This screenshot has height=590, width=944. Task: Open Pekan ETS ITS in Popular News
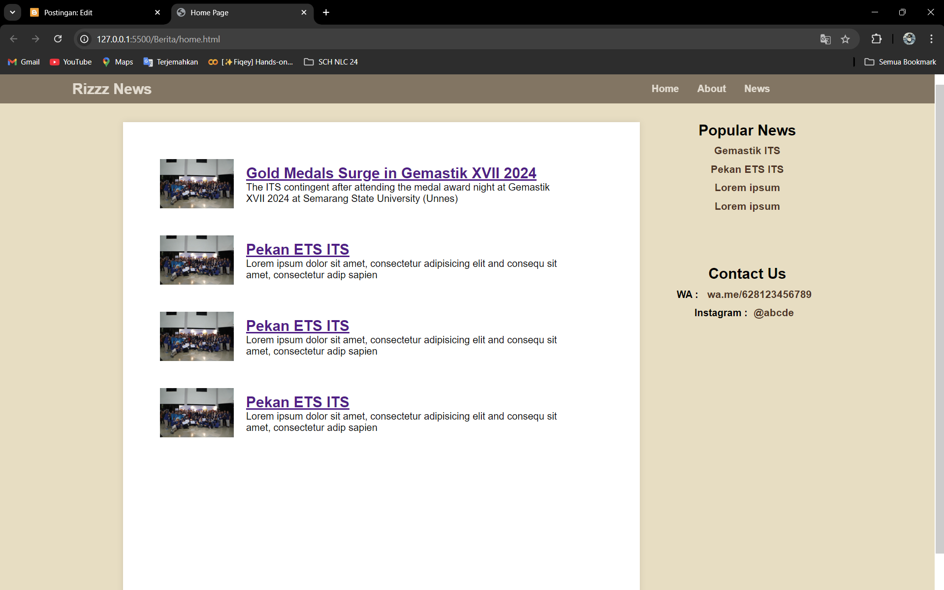coord(747,169)
